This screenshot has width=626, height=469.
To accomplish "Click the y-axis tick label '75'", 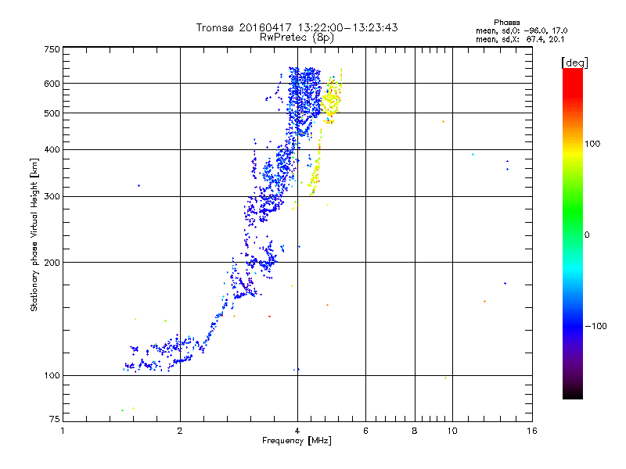I will (x=55, y=419).
